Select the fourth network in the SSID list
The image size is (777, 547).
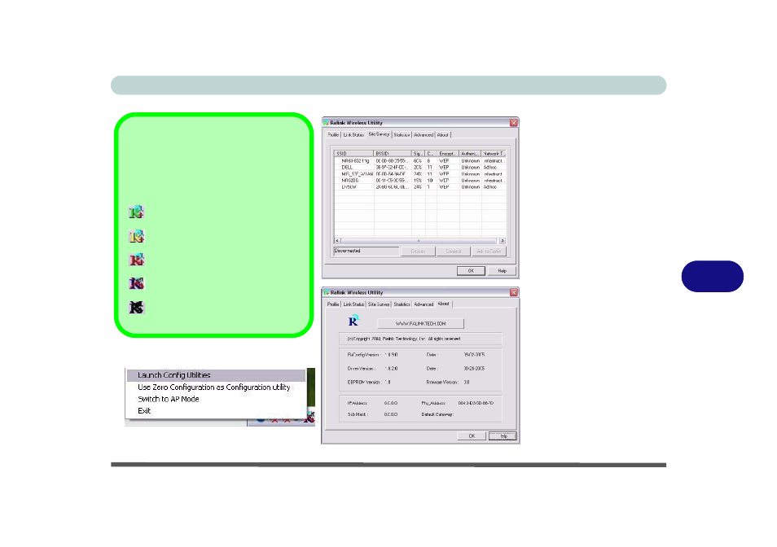(x=420, y=181)
